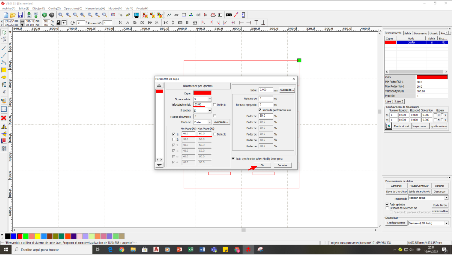
Task: Select the text tool in left toolbar
Action: (x=4, y=84)
